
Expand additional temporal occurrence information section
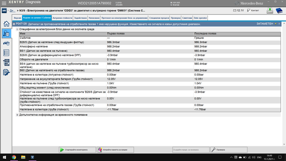17,115
